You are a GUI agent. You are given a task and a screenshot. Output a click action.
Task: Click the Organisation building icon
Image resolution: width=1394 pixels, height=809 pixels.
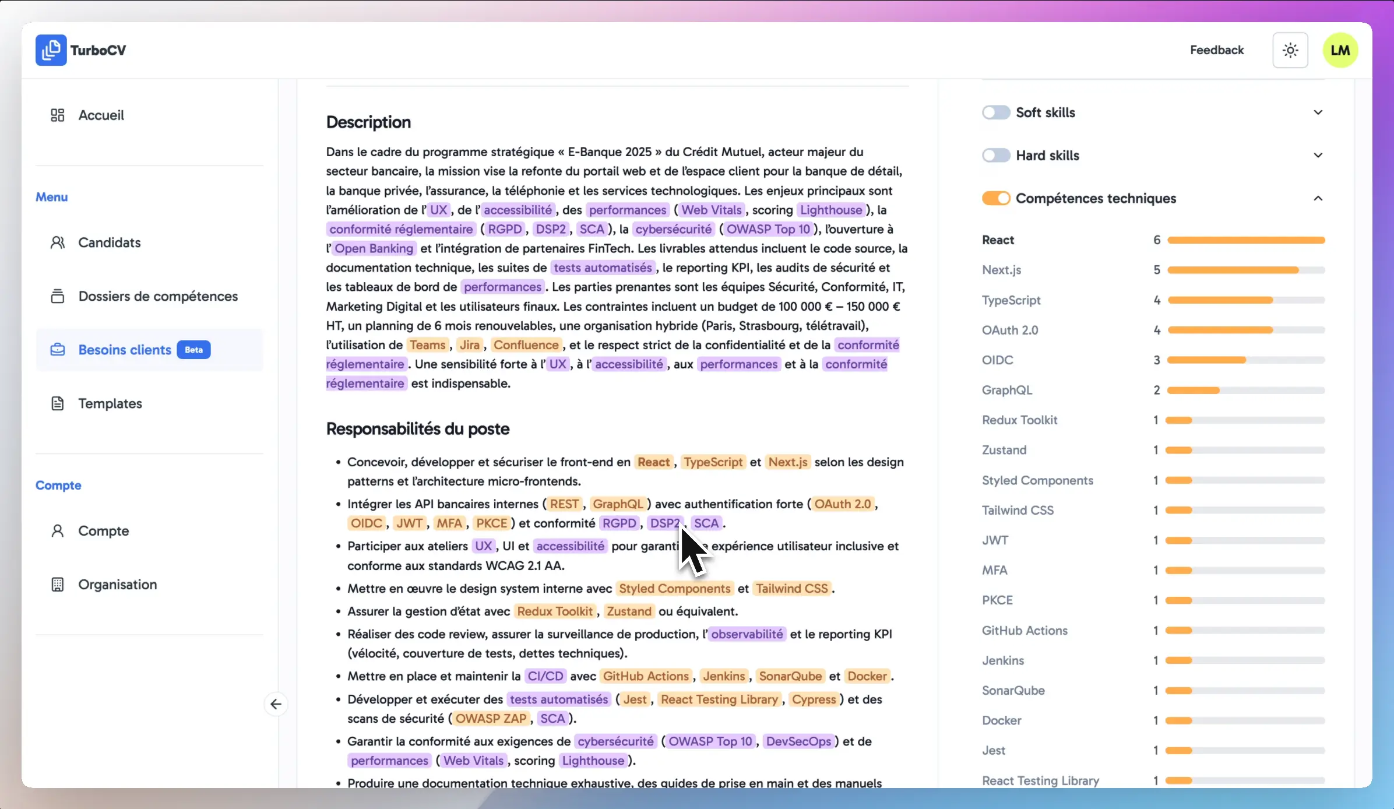pos(57,585)
